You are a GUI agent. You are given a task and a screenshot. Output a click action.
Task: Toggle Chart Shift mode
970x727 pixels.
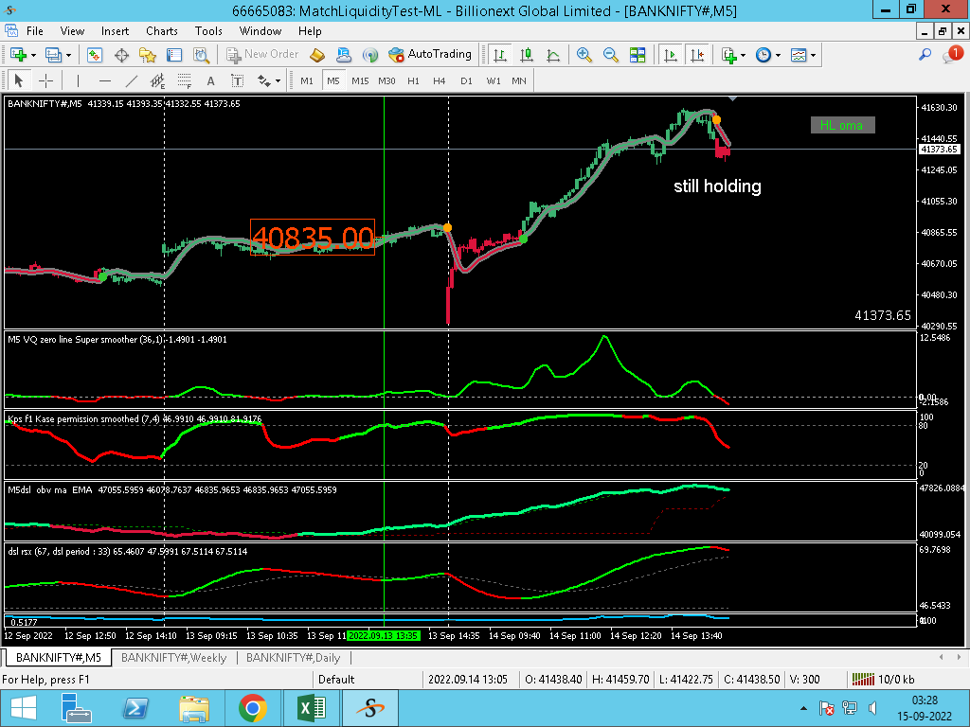697,55
